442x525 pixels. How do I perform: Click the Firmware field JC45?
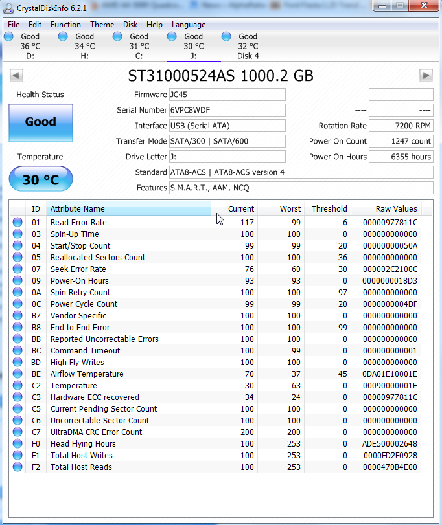[x=227, y=95]
